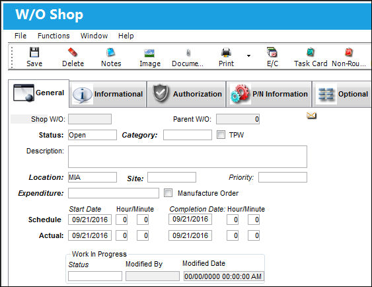
Task: Switch to the Informational tab
Action: pyautogui.click(x=108, y=95)
